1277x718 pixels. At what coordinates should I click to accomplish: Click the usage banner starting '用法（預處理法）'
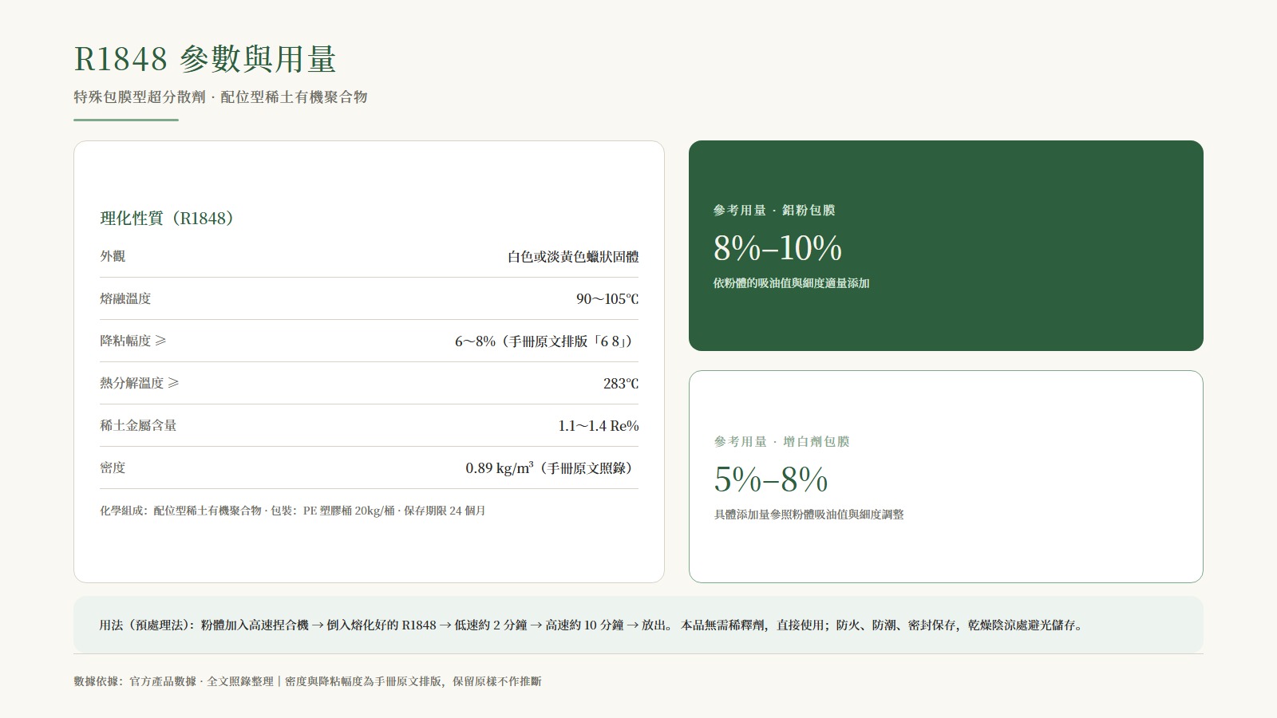coord(638,625)
